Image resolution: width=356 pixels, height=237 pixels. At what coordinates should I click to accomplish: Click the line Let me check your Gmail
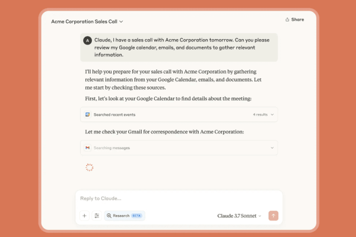click(164, 132)
